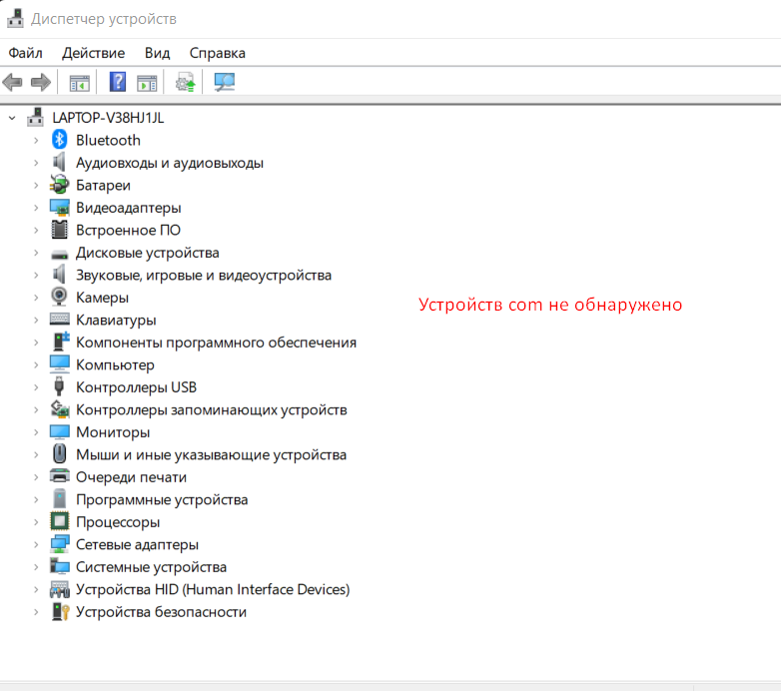The height and width of the screenshot is (691, 781).
Task: Click the Дисковые устройства drive icon
Action: click(x=59, y=255)
